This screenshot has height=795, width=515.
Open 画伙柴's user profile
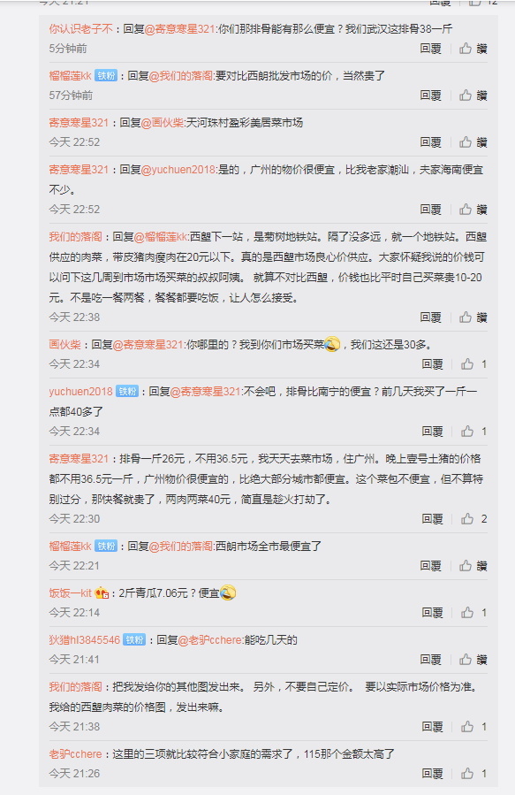click(x=64, y=345)
